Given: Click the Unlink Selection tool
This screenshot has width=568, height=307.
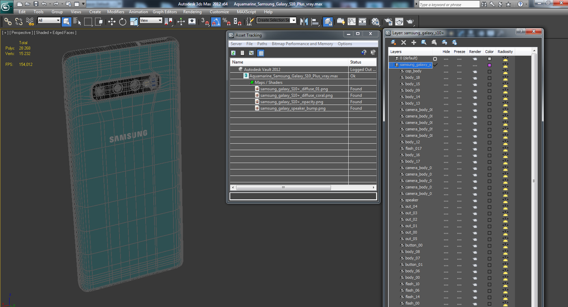Looking at the screenshot, I should tap(18, 21).
